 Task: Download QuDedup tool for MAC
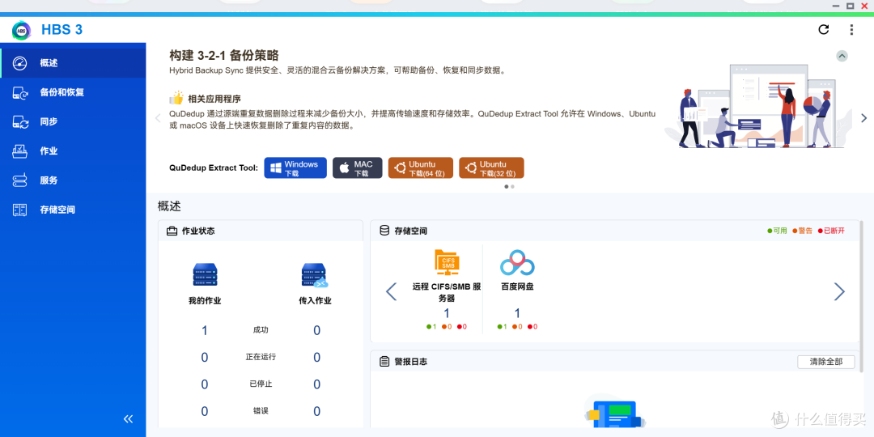(x=358, y=168)
